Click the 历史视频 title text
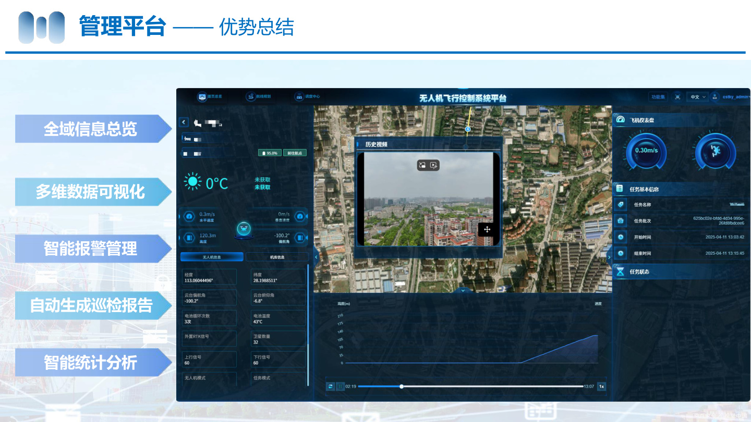Screen dimensions: 751x422 (376, 144)
